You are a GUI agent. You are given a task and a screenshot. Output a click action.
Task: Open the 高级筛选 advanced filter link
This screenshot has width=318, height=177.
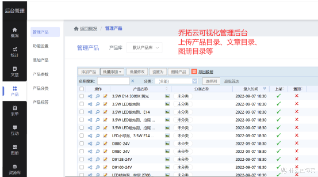232,81
